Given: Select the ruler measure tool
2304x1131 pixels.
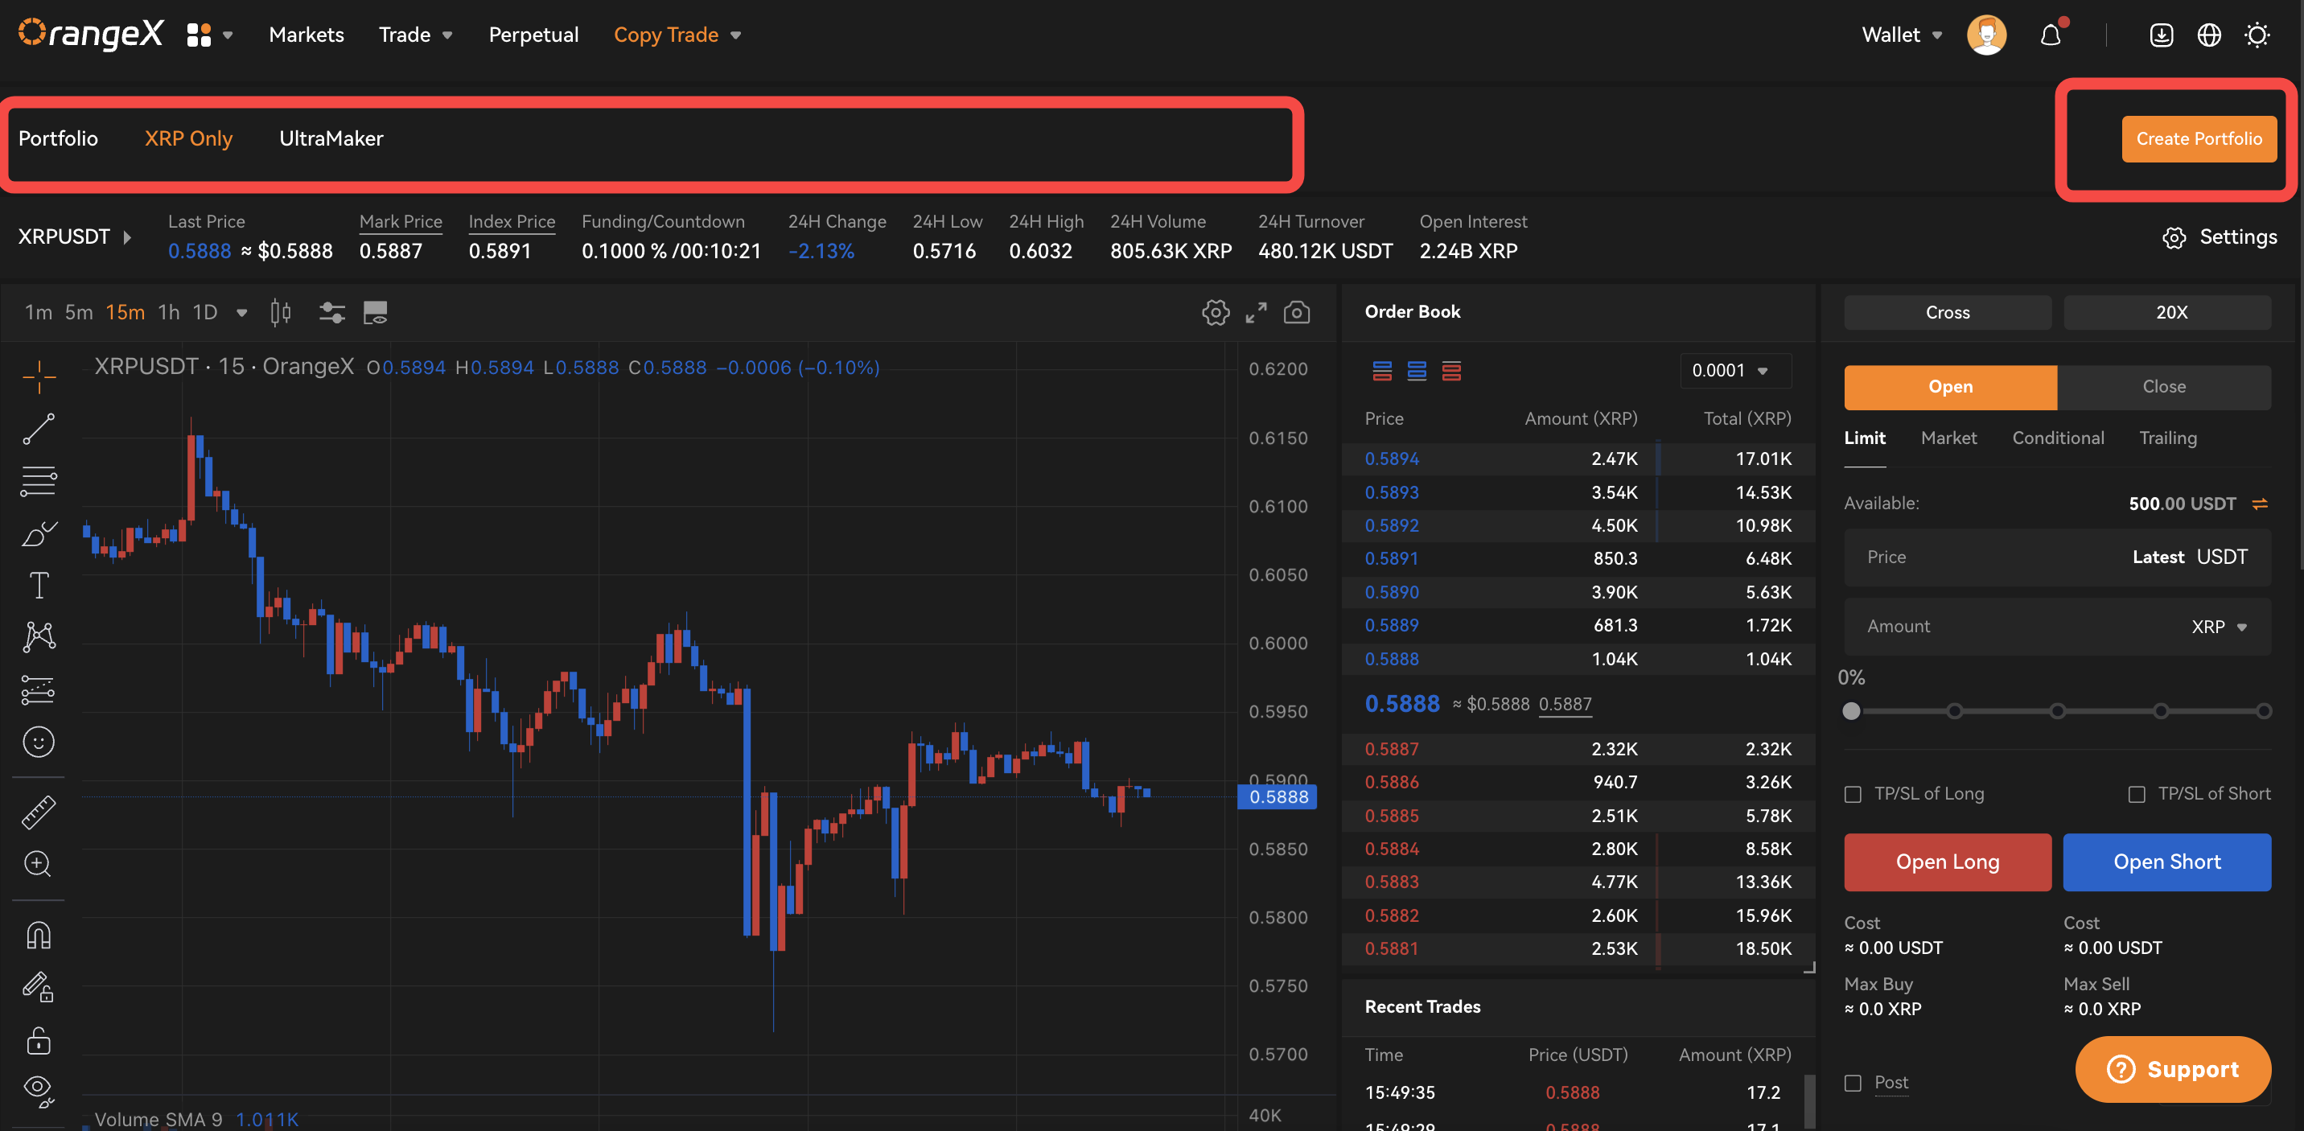Looking at the screenshot, I should tap(39, 812).
